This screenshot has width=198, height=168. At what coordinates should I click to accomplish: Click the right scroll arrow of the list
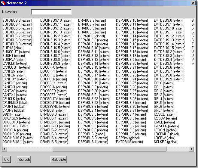click(x=192, y=149)
